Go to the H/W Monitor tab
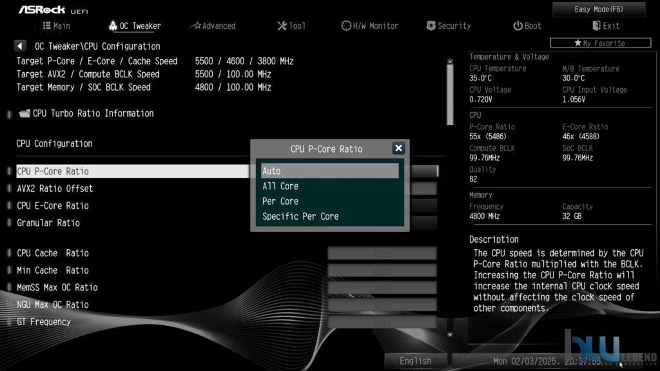The width and height of the screenshot is (660, 371). tap(369, 26)
